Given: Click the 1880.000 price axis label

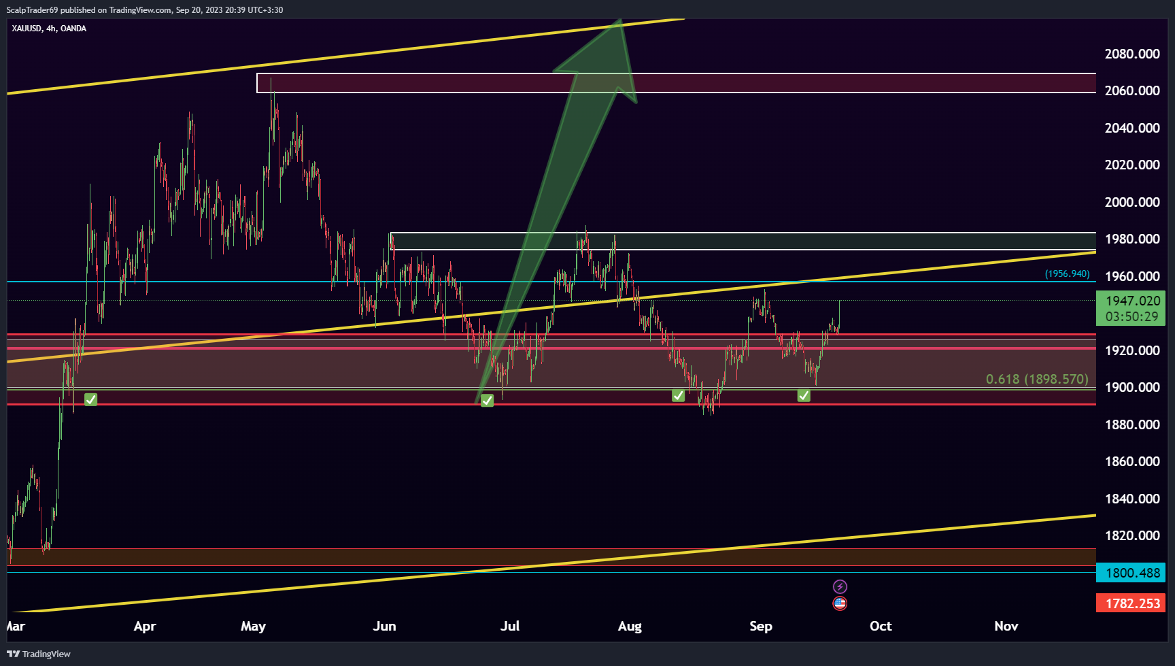Looking at the screenshot, I should pos(1132,424).
